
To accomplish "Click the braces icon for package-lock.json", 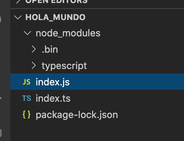I will tap(27, 115).
